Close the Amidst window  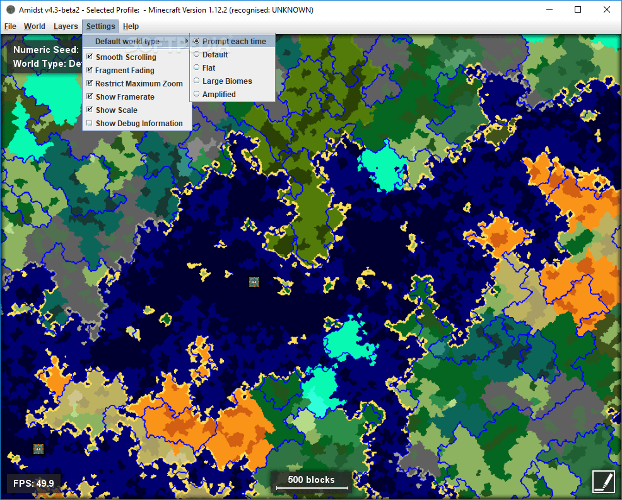606,9
